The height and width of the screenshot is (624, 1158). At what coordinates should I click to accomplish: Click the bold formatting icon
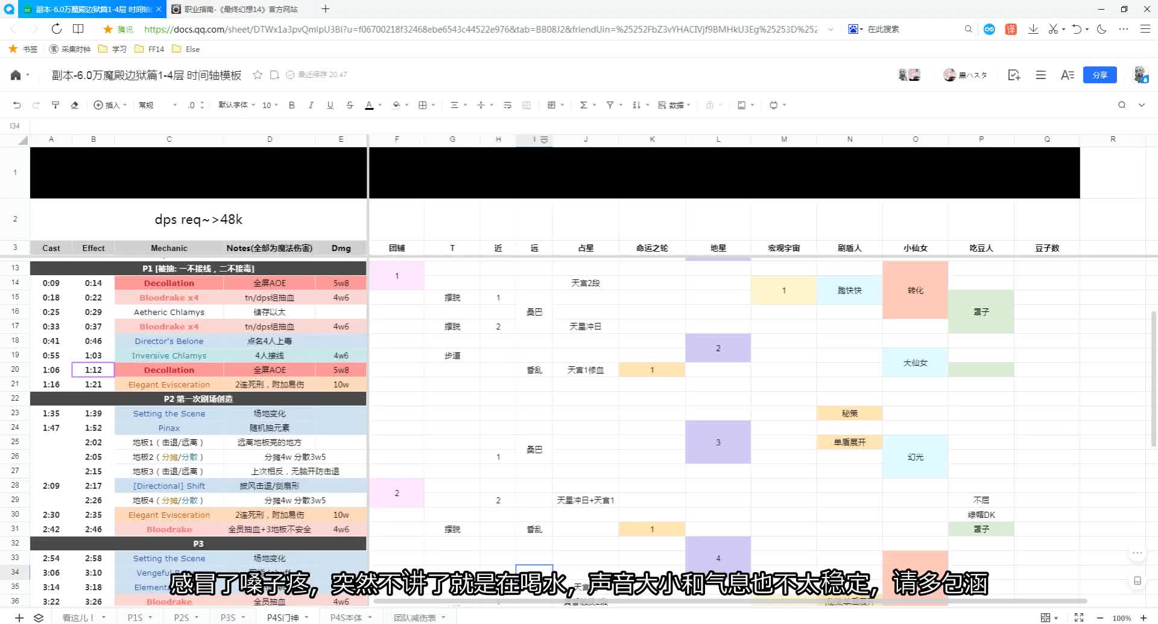[x=291, y=104]
